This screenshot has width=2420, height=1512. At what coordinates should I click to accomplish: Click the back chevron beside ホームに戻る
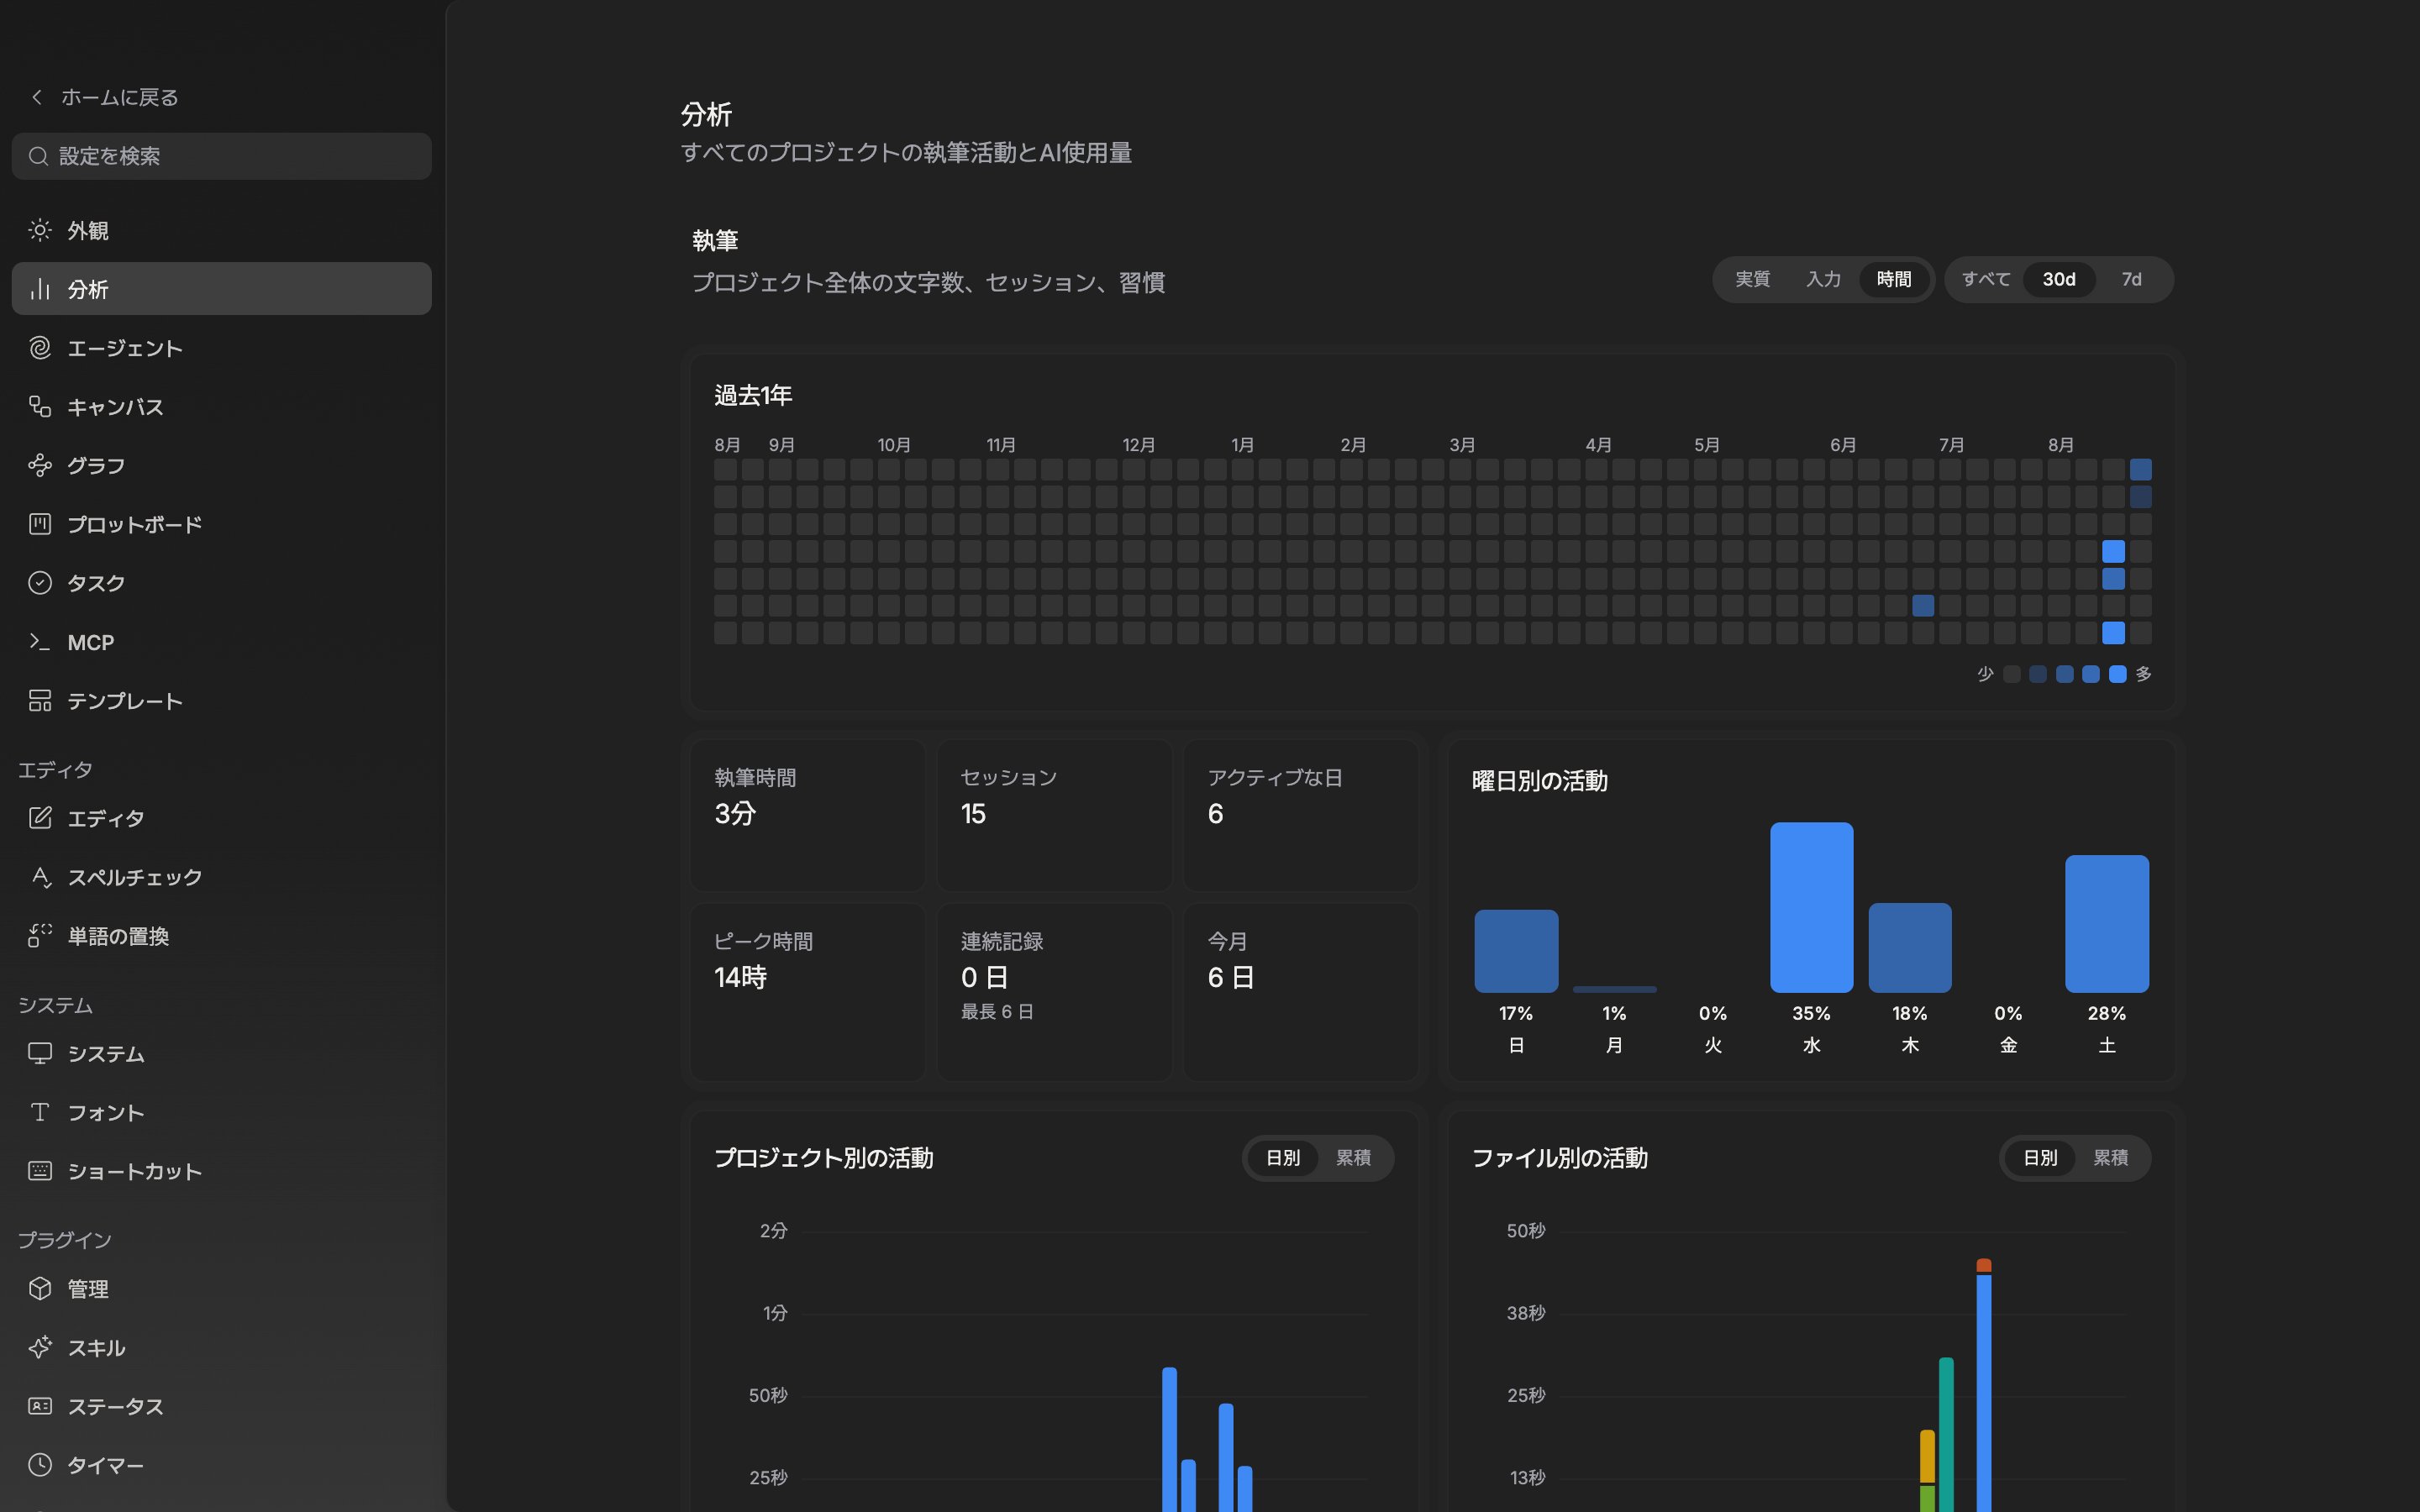pyautogui.click(x=37, y=97)
